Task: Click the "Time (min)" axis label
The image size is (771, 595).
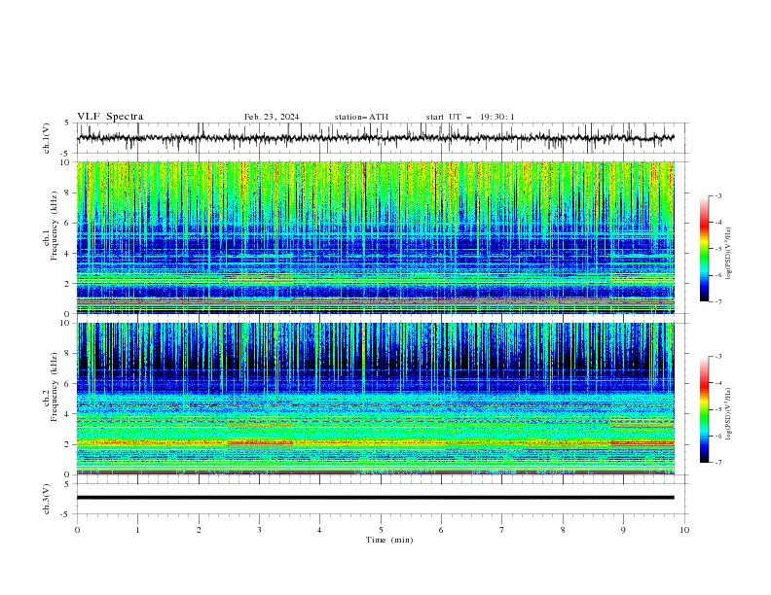Action: pyautogui.click(x=389, y=540)
